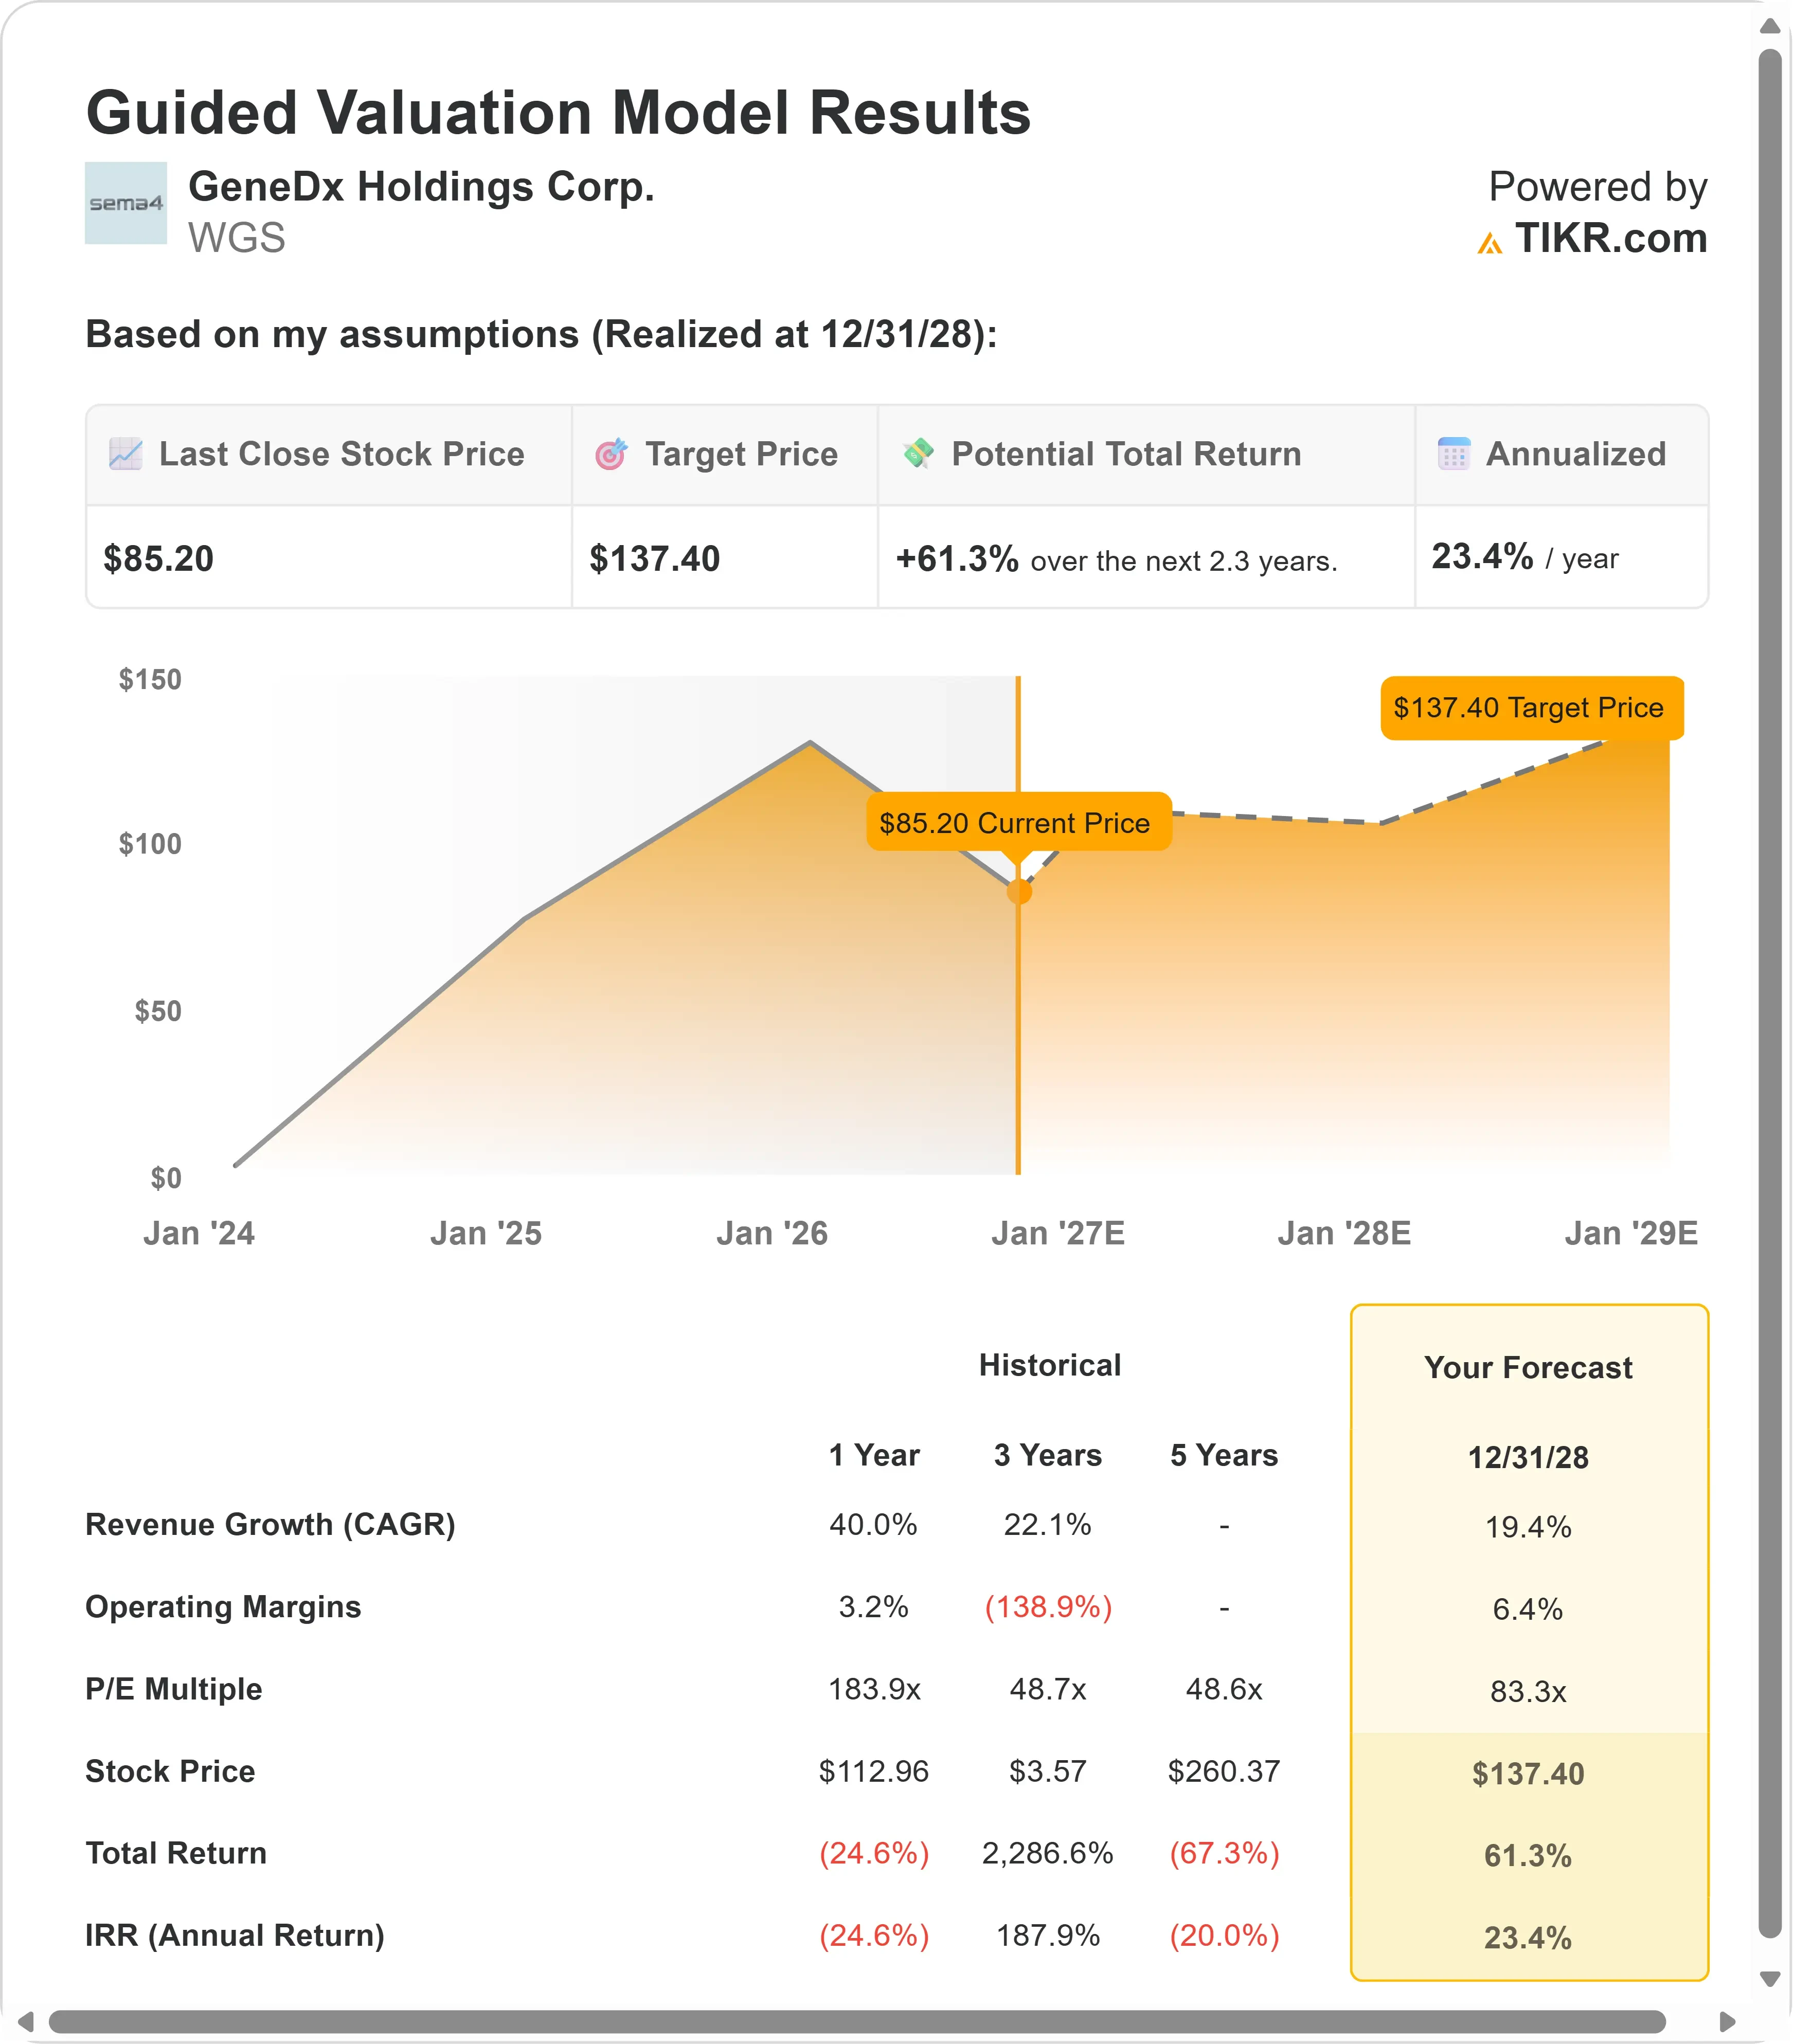
Task: Click the money icon beside Potential Total Return
Action: click(918, 453)
